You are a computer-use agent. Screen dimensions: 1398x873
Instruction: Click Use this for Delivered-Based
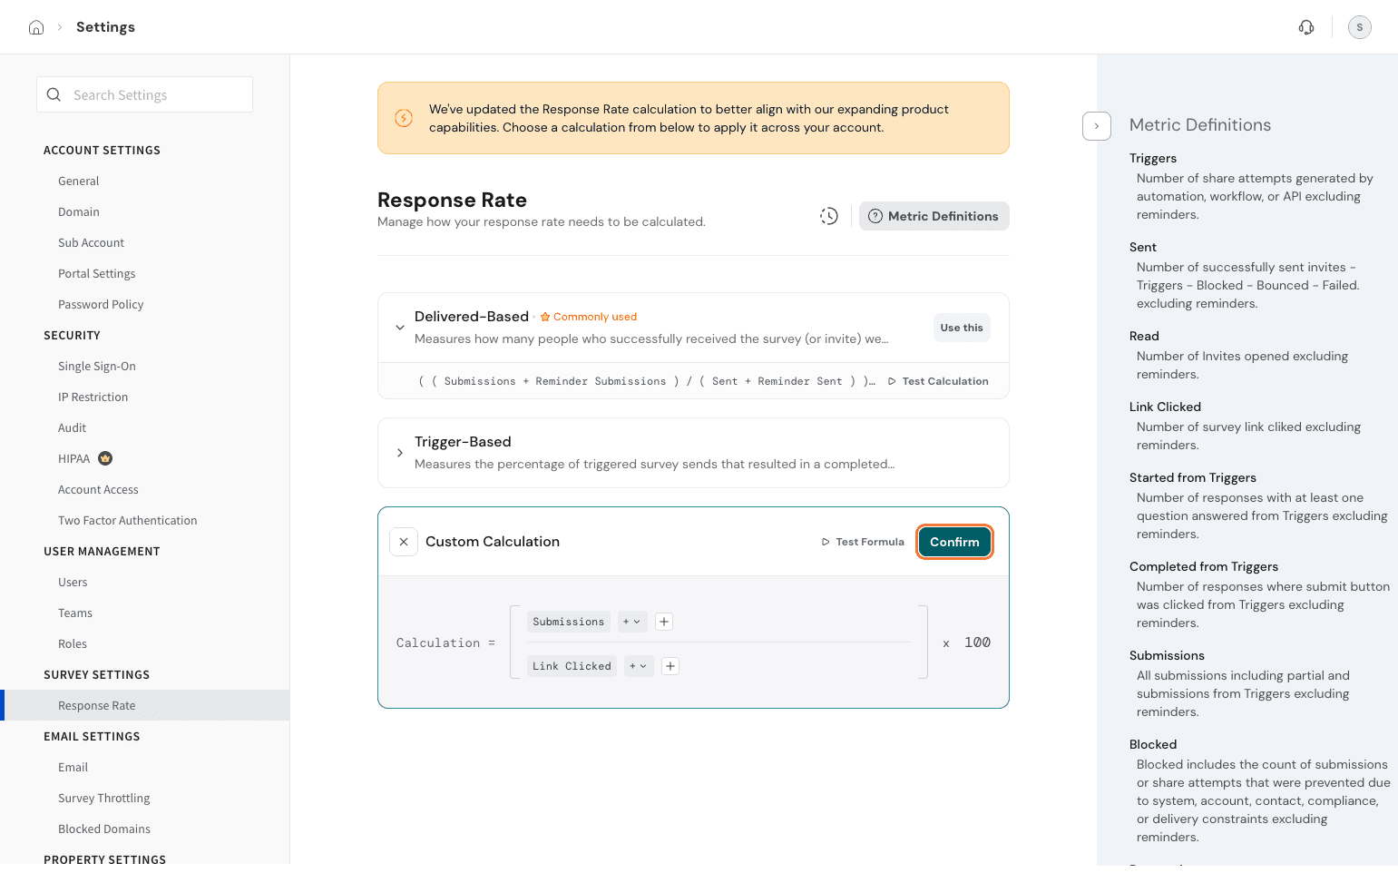(961, 328)
